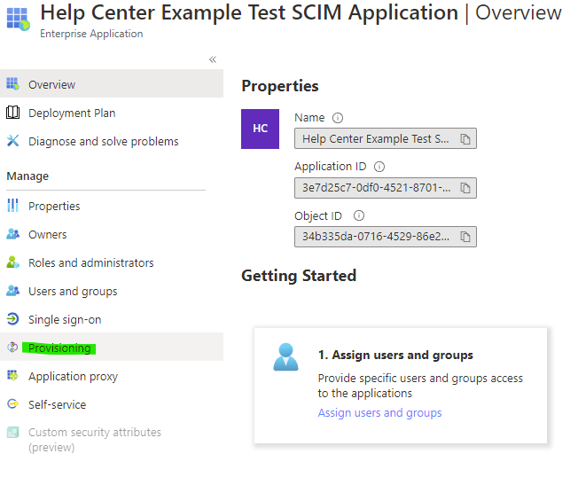Show info tooltip for Object ID
The width and height of the screenshot is (570, 477).
[358, 215]
